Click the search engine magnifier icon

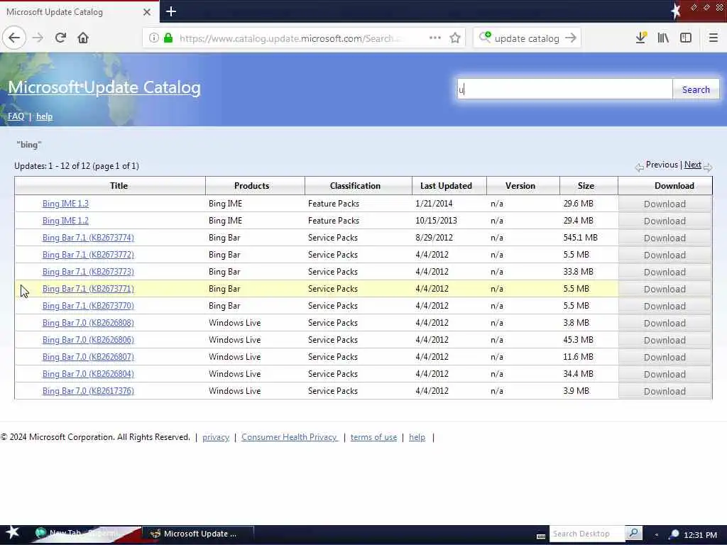click(x=485, y=37)
